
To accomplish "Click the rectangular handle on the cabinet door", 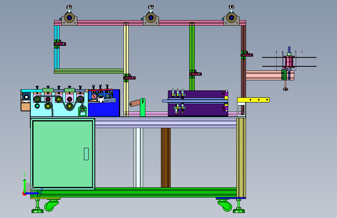I will point(86,154).
